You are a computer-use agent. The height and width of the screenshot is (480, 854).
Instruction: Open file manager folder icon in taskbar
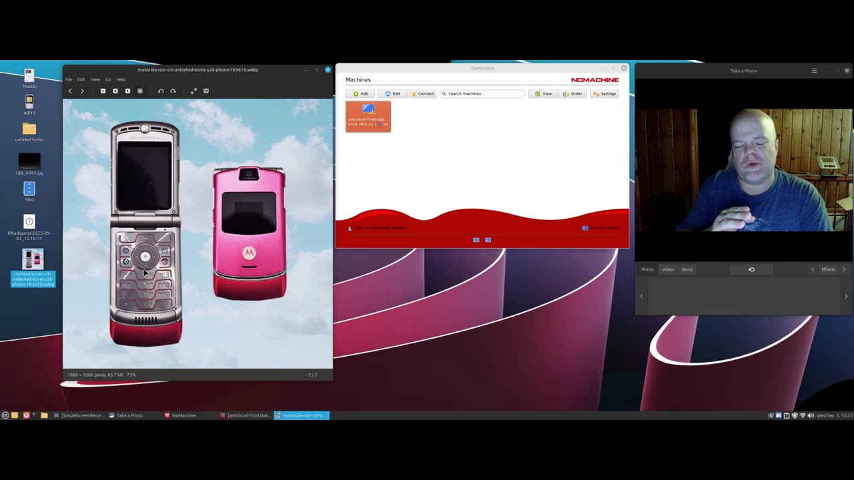coord(44,415)
